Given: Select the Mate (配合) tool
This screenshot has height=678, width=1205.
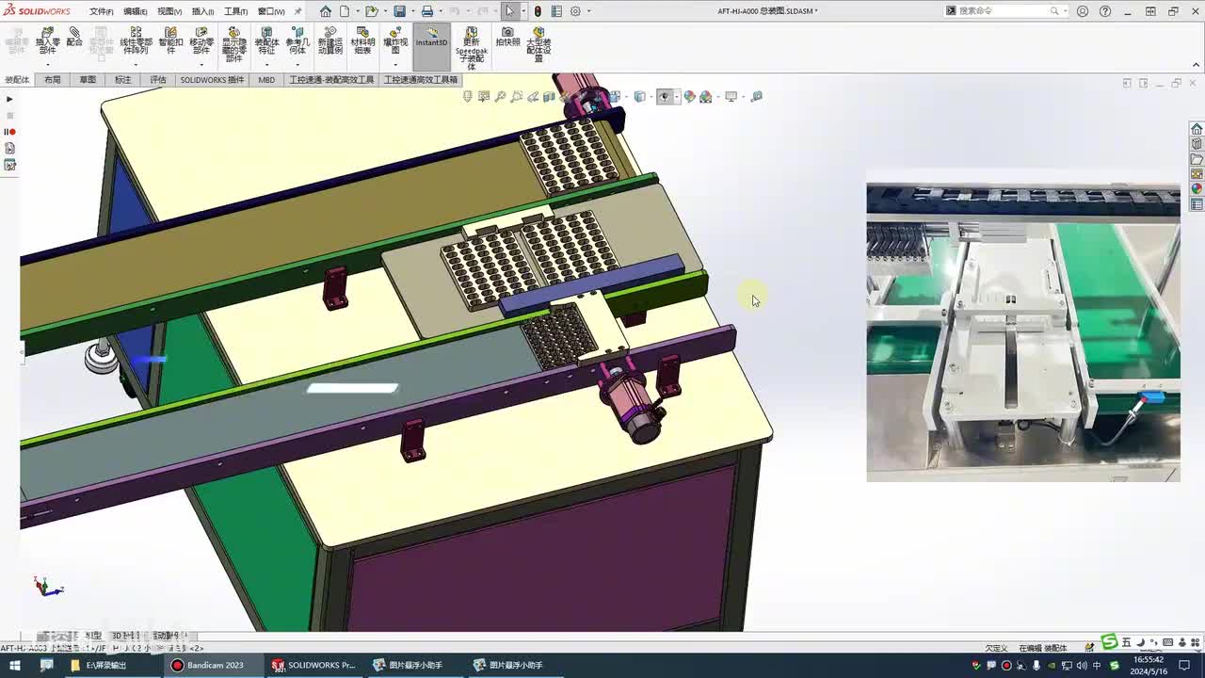Looking at the screenshot, I should click(74, 38).
